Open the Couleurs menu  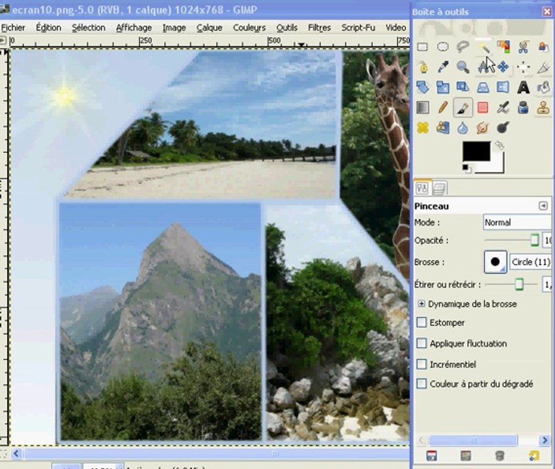click(x=249, y=27)
